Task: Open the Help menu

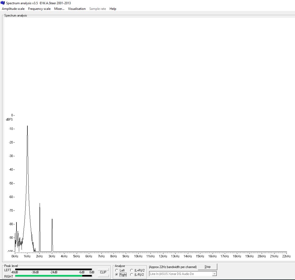Action: (113, 9)
